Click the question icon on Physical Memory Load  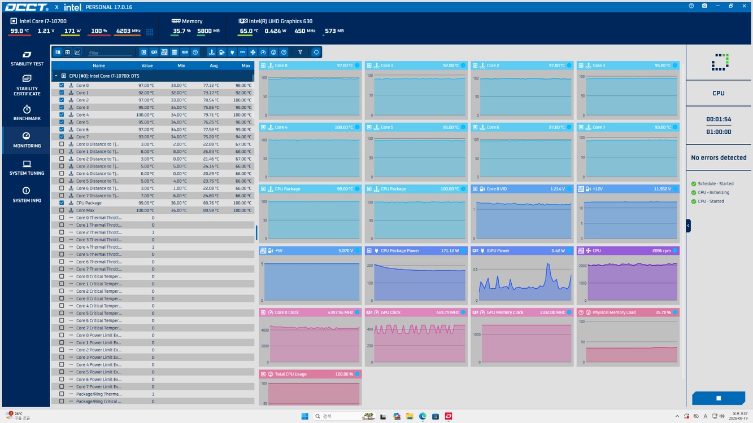click(581, 312)
